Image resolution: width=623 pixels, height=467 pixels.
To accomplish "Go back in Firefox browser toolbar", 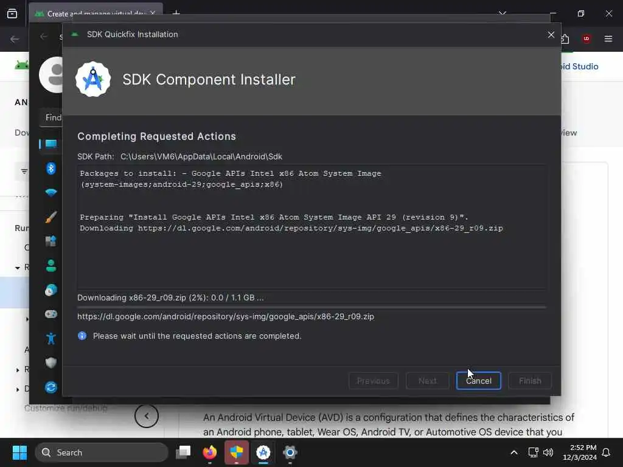I will [15, 39].
